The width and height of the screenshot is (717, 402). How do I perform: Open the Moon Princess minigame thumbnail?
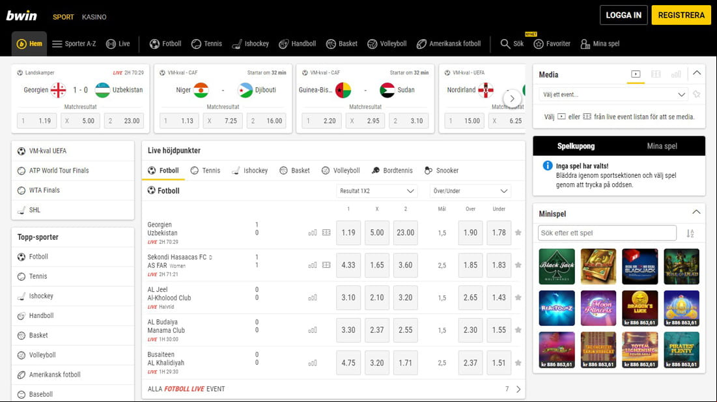pyautogui.click(x=598, y=308)
